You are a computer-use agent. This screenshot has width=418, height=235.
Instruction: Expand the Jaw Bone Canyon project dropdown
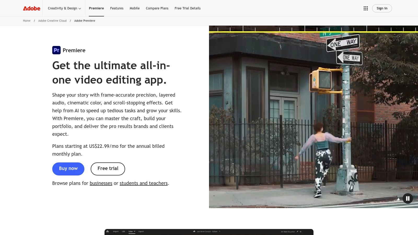click(220, 231)
